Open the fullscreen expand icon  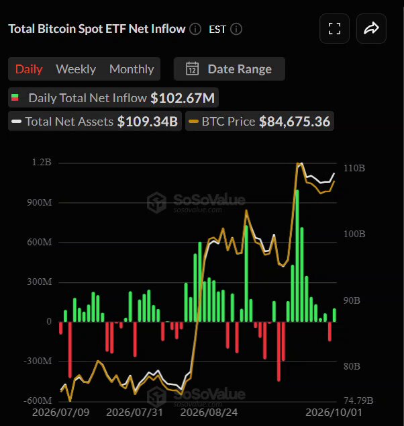coord(334,28)
